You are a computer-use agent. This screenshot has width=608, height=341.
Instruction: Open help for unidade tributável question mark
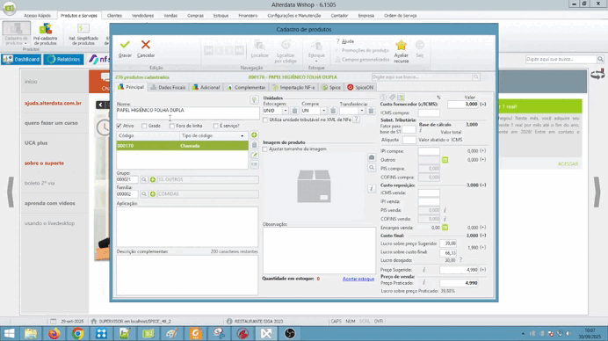[356, 120]
